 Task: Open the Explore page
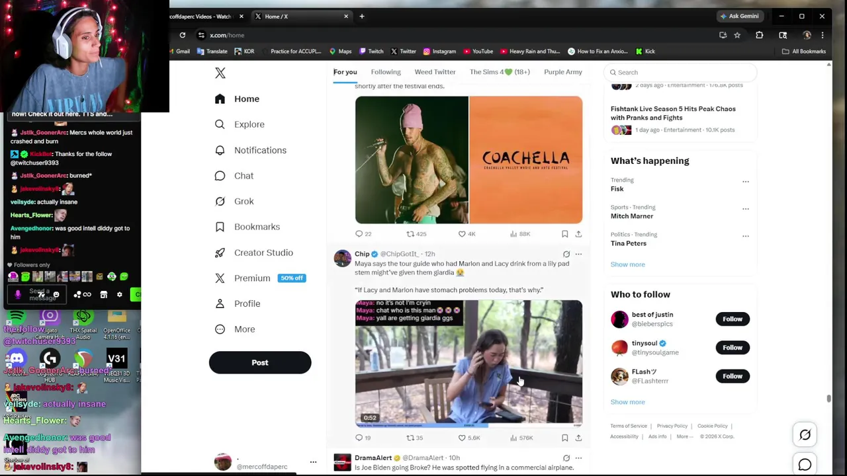click(x=240, y=124)
